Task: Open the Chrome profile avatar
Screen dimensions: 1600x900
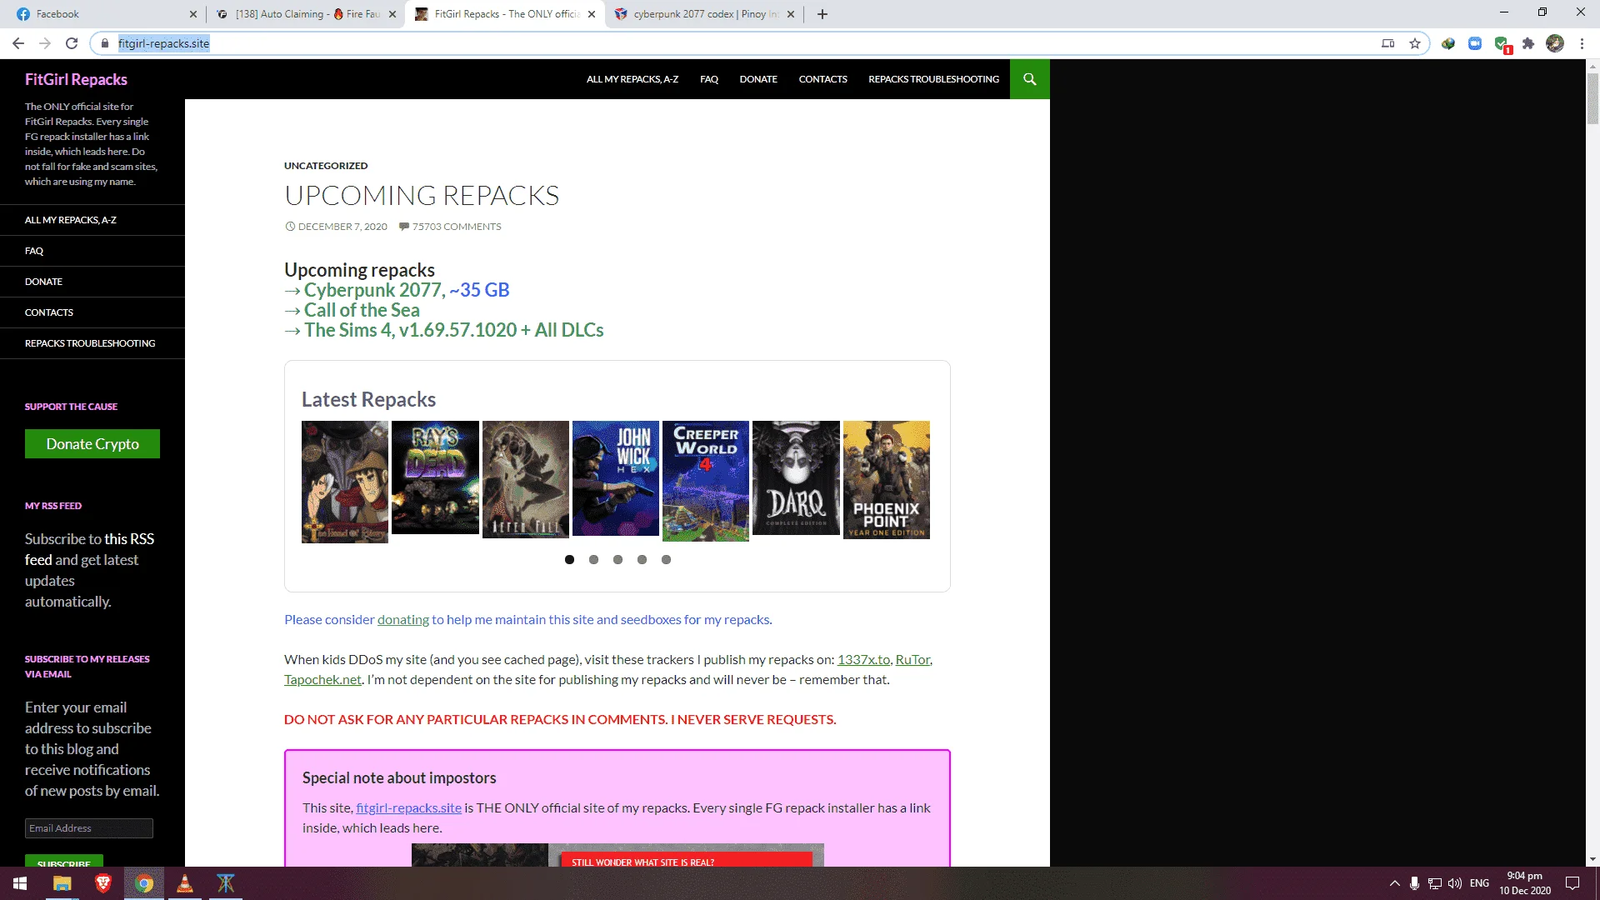Action: (1555, 43)
